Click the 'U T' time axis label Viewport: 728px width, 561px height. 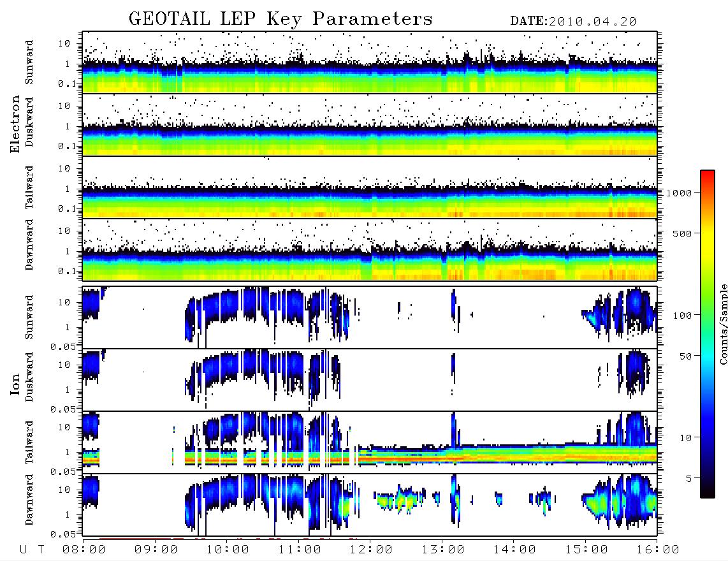point(32,550)
